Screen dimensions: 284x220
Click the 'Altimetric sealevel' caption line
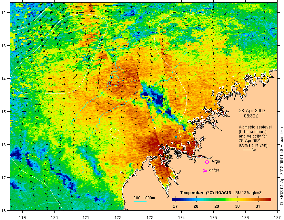coord(255,127)
